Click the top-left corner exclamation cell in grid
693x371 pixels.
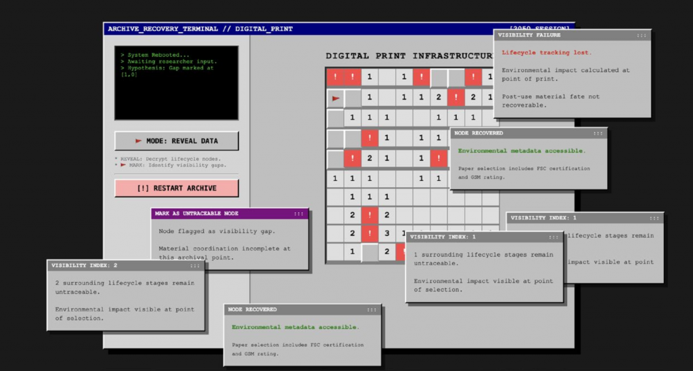point(335,78)
